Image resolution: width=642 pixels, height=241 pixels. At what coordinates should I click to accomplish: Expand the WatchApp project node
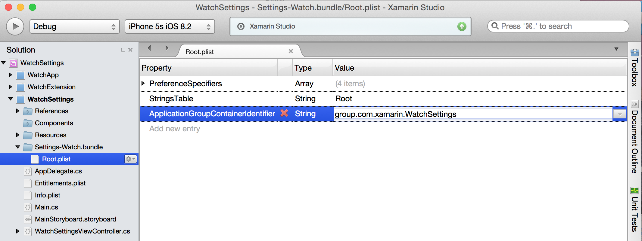click(11, 75)
